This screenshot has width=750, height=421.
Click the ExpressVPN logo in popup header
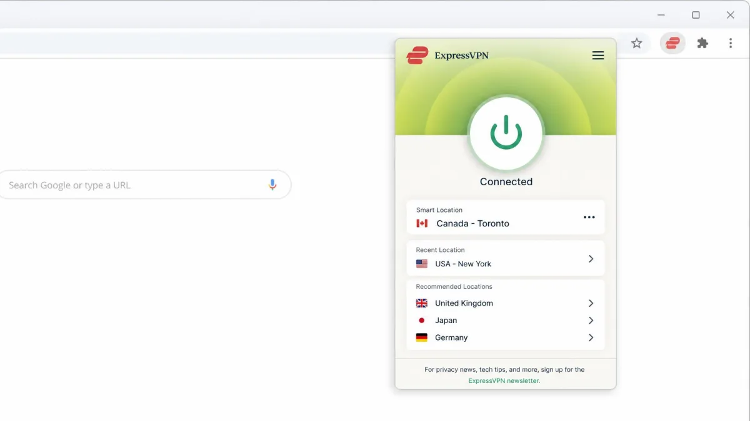447,56
